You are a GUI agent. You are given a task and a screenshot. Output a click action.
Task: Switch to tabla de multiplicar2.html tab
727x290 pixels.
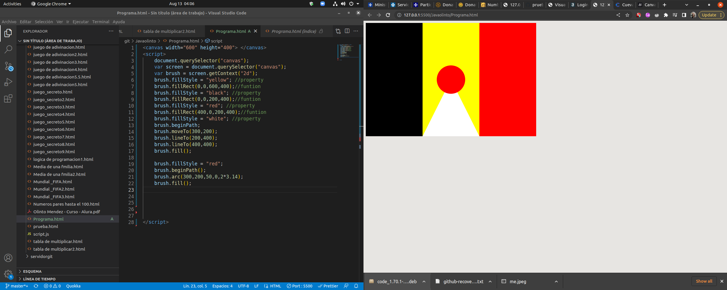tap(169, 31)
